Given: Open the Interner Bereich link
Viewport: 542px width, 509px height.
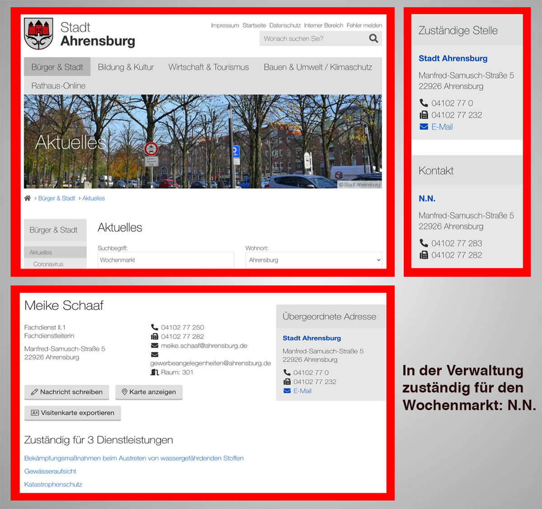Looking at the screenshot, I should click(x=323, y=25).
